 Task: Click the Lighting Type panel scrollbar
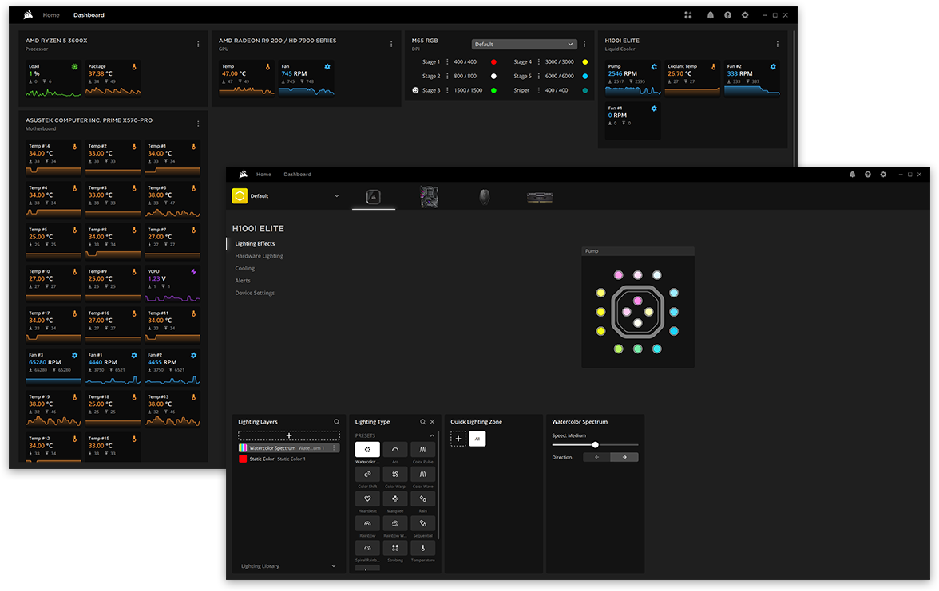[x=439, y=485]
